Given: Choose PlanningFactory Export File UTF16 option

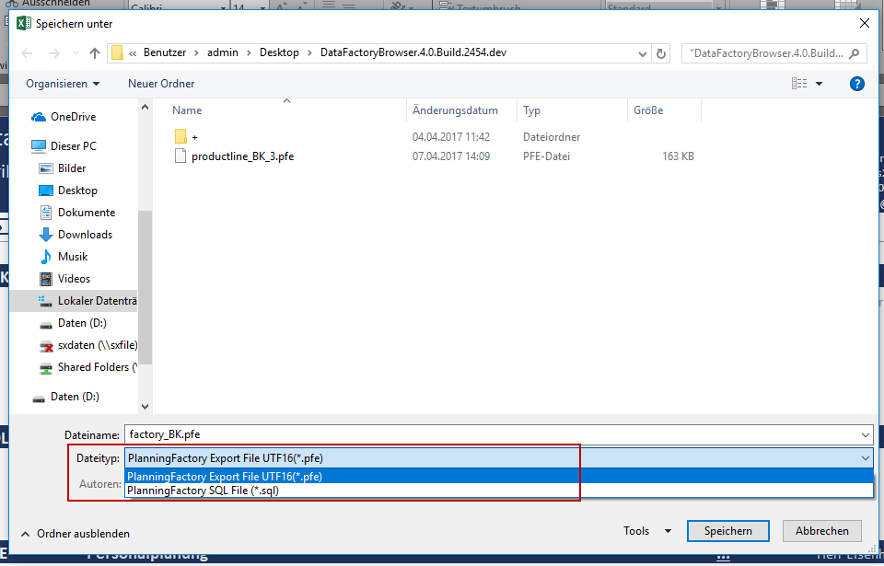Looking at the screenshot, I should pyautogui.click(x=225, y=477).
